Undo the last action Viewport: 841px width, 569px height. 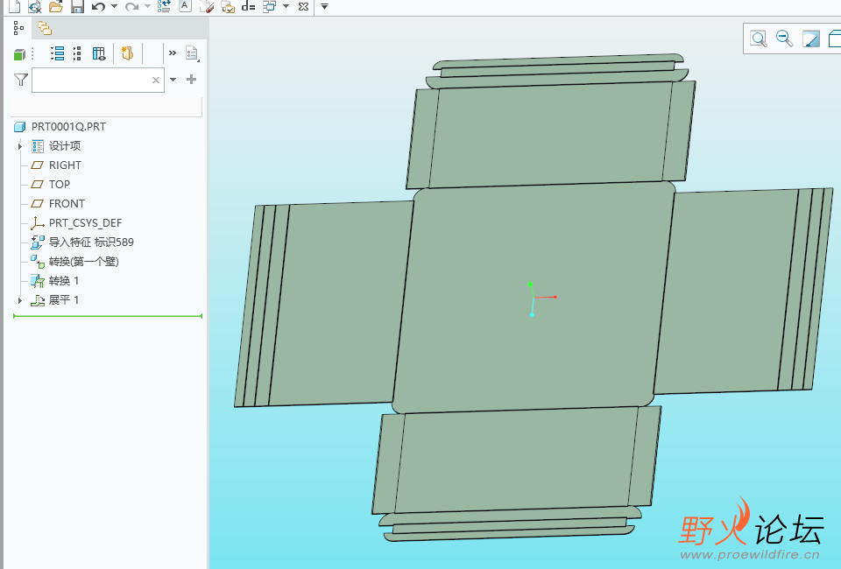[98, 6]
